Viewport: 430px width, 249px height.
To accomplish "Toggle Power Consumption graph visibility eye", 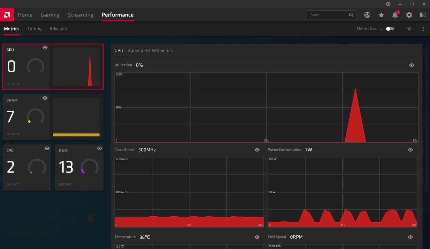I will (x=410, y=150).
